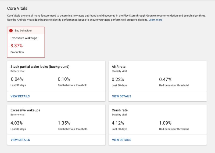Screen dimensions: 215x153
Task: Click the 0.22% ANR rate value
Action: [118, 79]
